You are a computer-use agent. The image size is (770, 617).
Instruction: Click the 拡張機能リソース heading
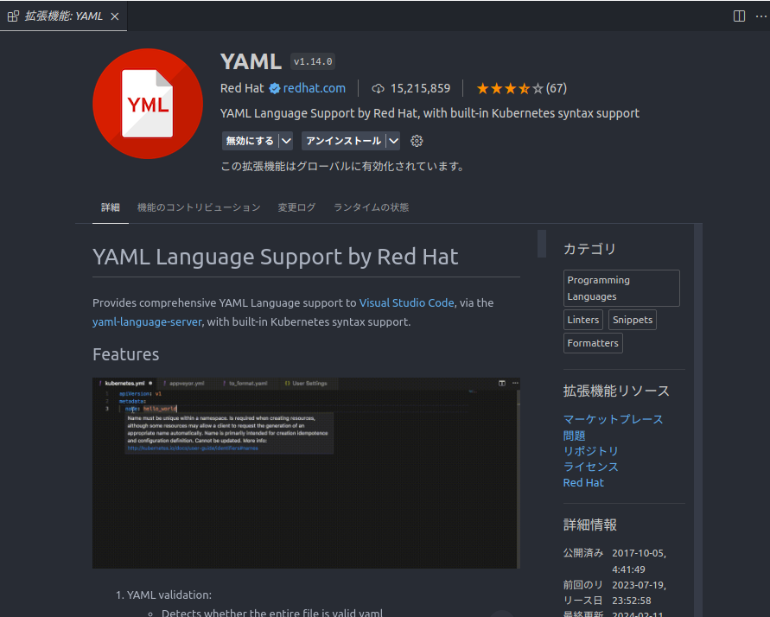coord(616,391)
